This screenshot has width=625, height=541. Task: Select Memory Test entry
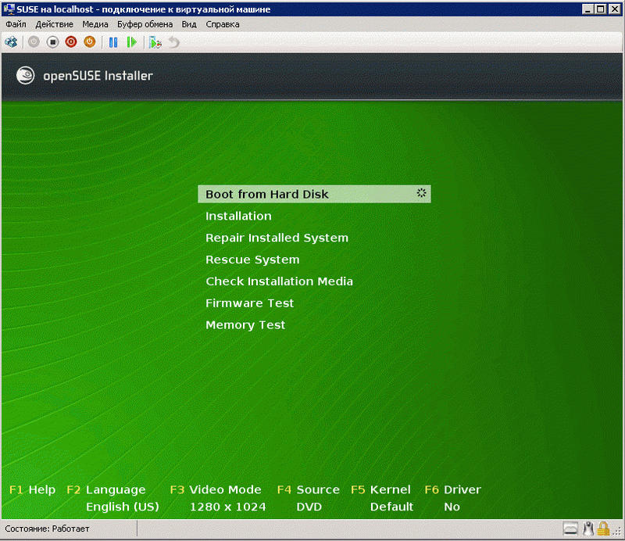click(245, 325)
